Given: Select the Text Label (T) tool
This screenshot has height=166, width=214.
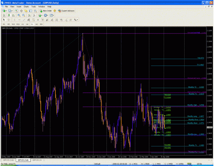Looking at the screenshot, I should coord(42,20).
